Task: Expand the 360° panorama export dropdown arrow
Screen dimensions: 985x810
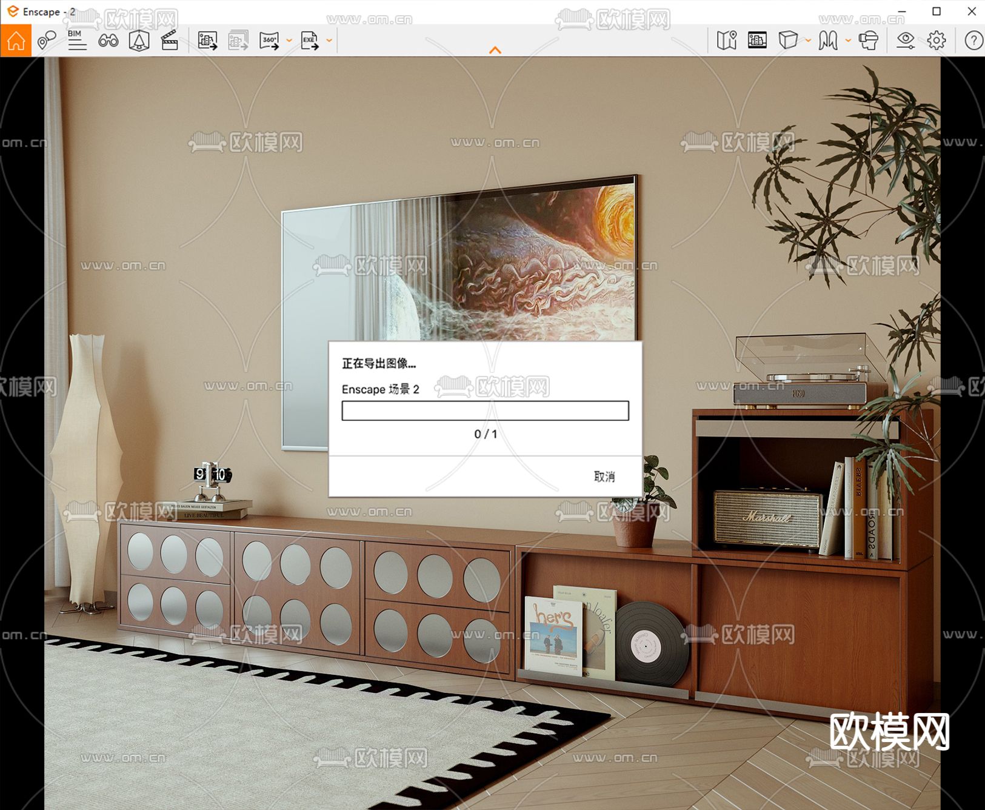Action: tap(289, 41)
